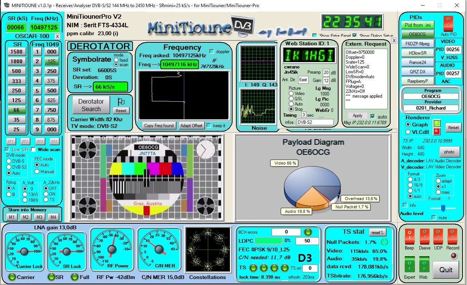Click the Preamp dB field
The image size is (467, 285).
pos(326,72)
